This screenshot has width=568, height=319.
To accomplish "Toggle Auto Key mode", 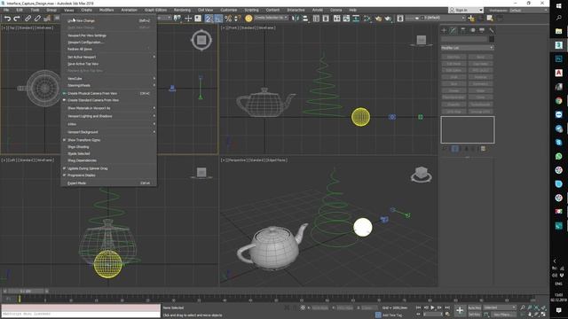I will pos(474,307).
